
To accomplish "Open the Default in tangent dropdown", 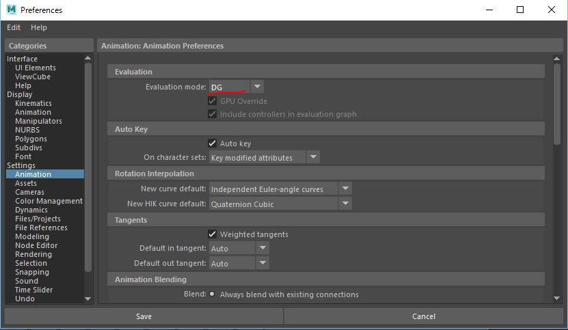I will (262, 248).
